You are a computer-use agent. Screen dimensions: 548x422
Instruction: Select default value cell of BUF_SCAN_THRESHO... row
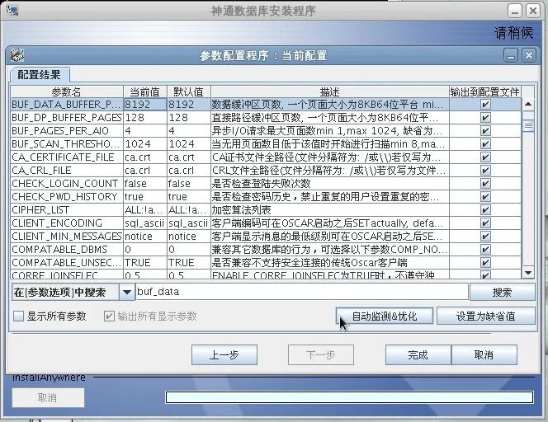189,143
